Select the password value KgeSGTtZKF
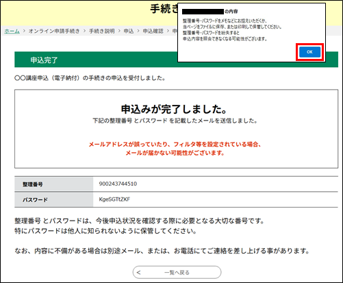 coord(114,199)
